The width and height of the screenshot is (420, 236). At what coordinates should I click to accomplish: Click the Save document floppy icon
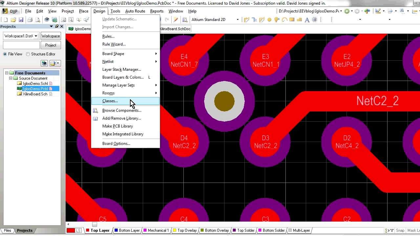point(21,20)
